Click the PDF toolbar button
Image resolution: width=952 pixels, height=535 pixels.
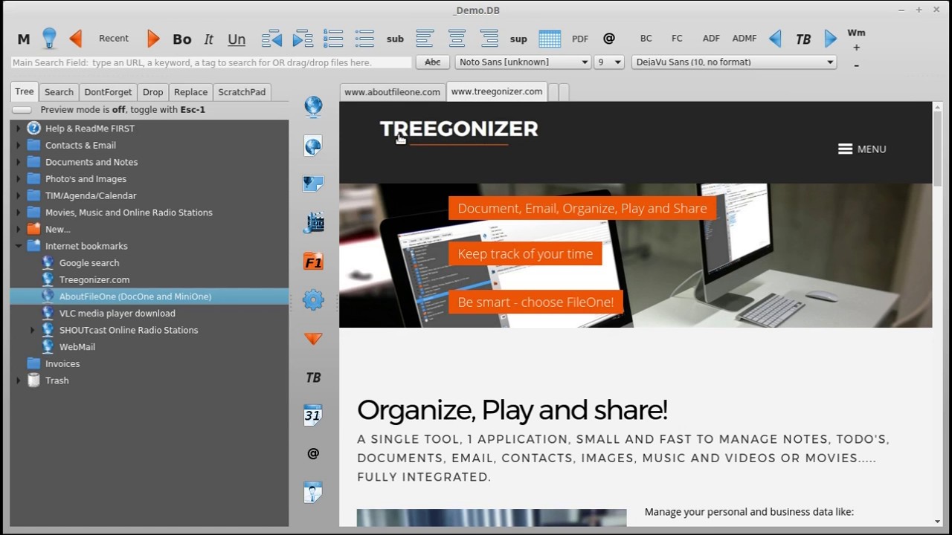[x=580, y=39]
